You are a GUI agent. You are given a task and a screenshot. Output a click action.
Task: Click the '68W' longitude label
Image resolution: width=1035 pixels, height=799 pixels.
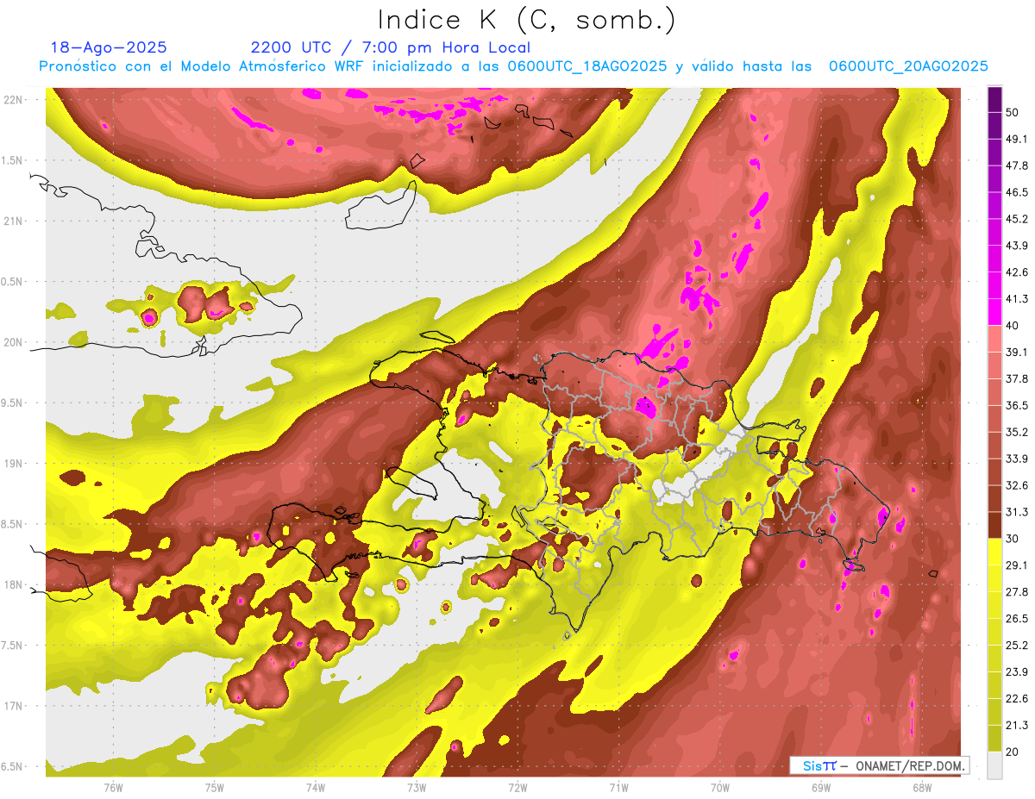pyautogui.click(x=921, y=787)
